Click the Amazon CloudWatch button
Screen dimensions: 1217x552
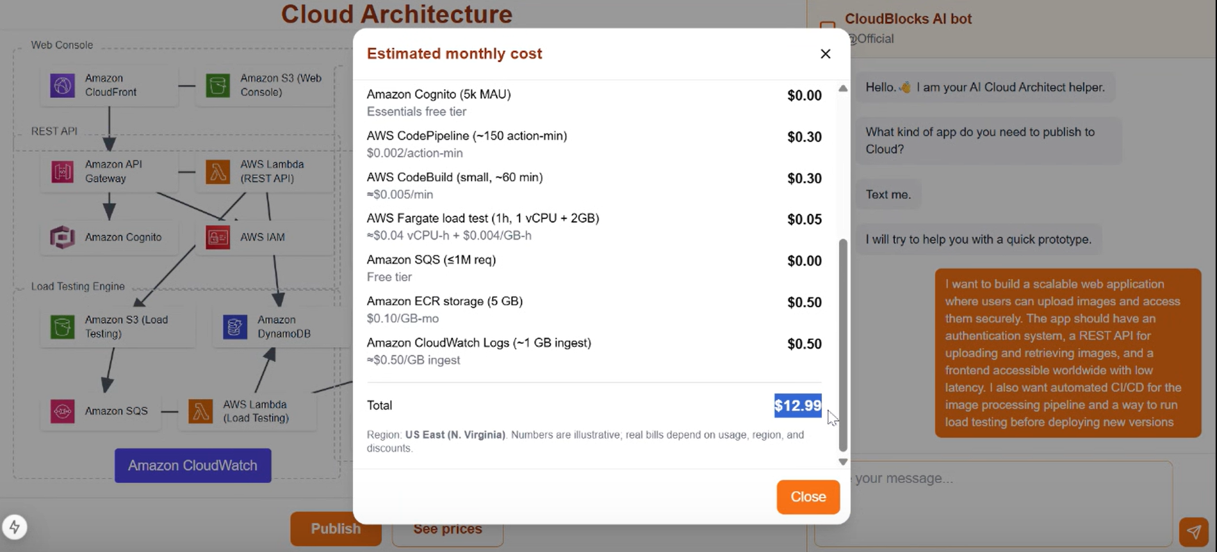pos(193,466)
